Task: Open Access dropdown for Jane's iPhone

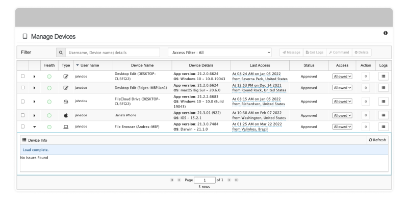Action: [342, 115]
